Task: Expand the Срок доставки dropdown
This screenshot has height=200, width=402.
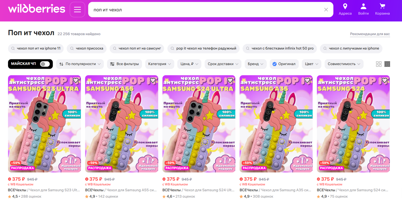Action: tap(223, 64)
